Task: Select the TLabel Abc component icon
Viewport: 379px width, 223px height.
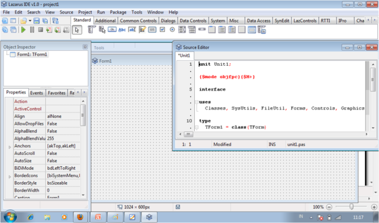Action: 122,30
